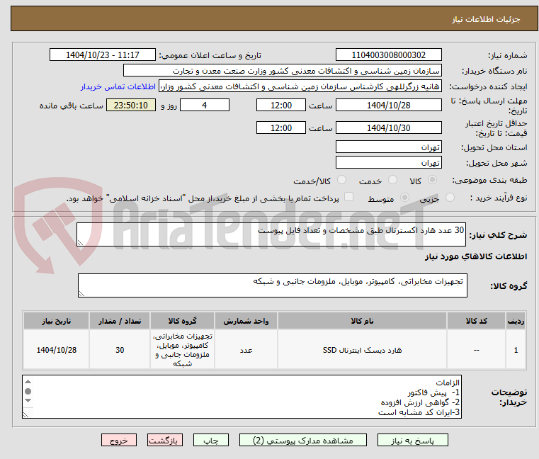Click resize grip of buyer notes box
This screenshot has height=459, width=539.
click(25, 414)
